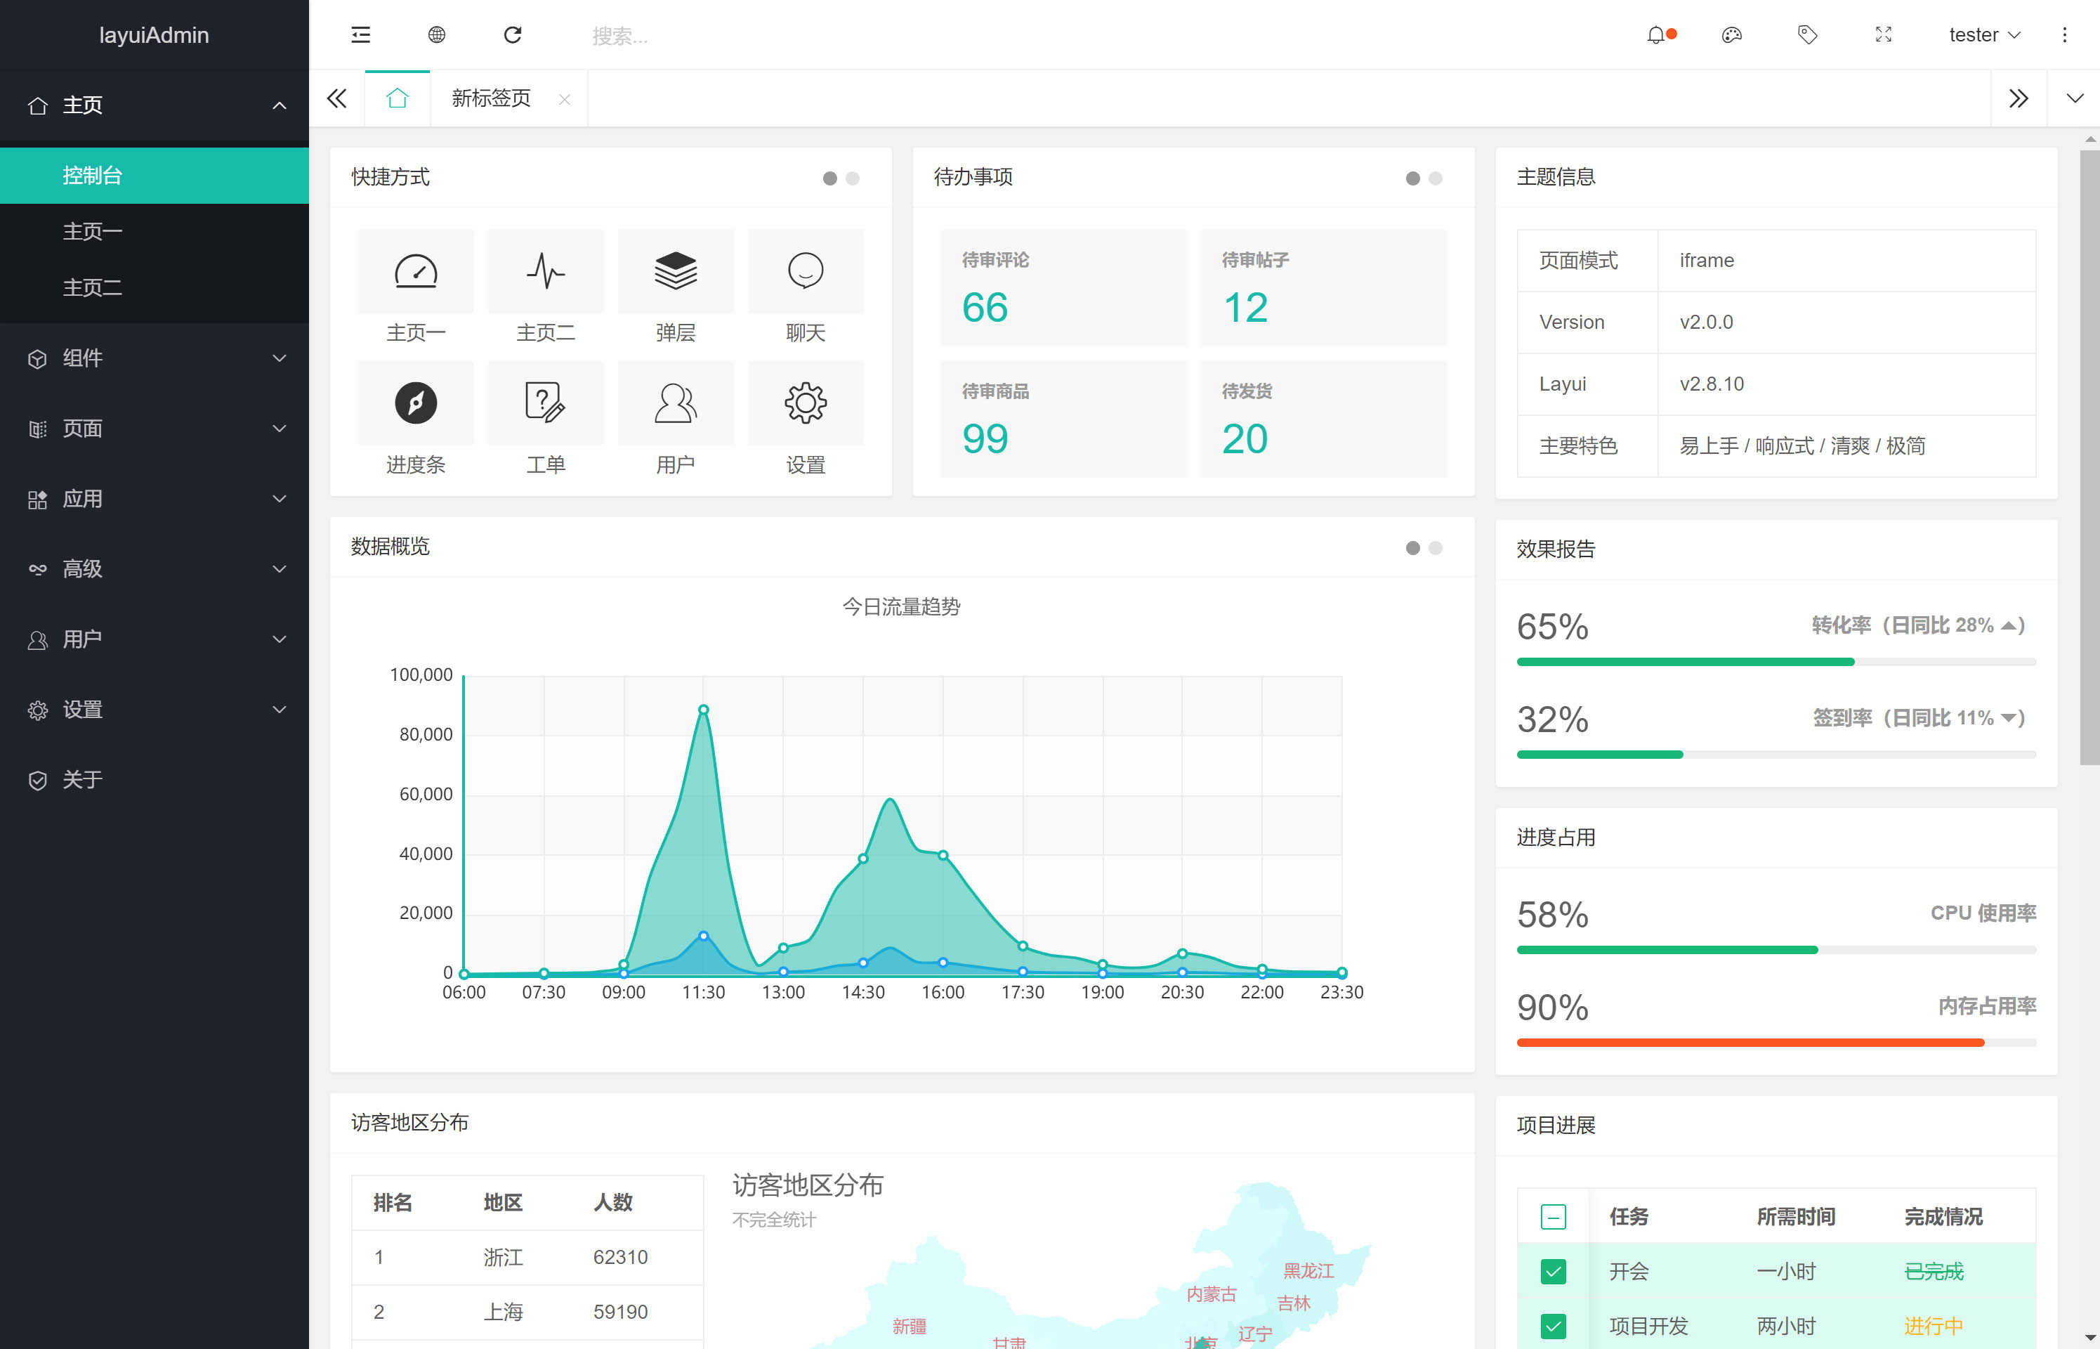Click the 11:30 peak point on traffic chart
2100x1349 pixels.
703,710
